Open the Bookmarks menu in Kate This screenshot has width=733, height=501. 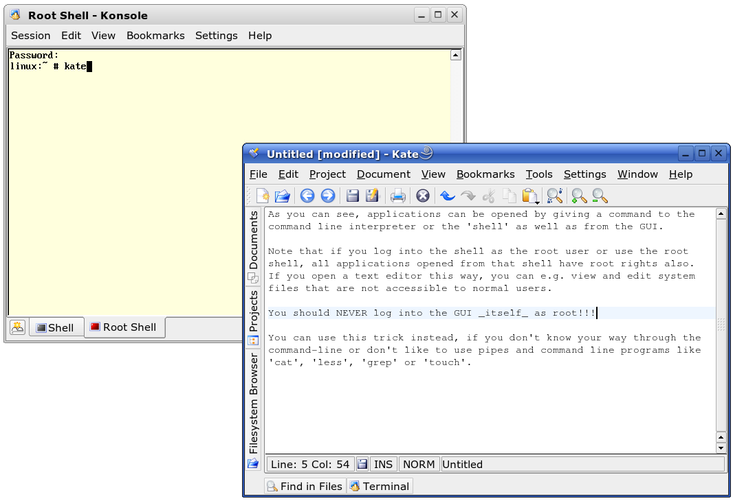click(485, 174)
